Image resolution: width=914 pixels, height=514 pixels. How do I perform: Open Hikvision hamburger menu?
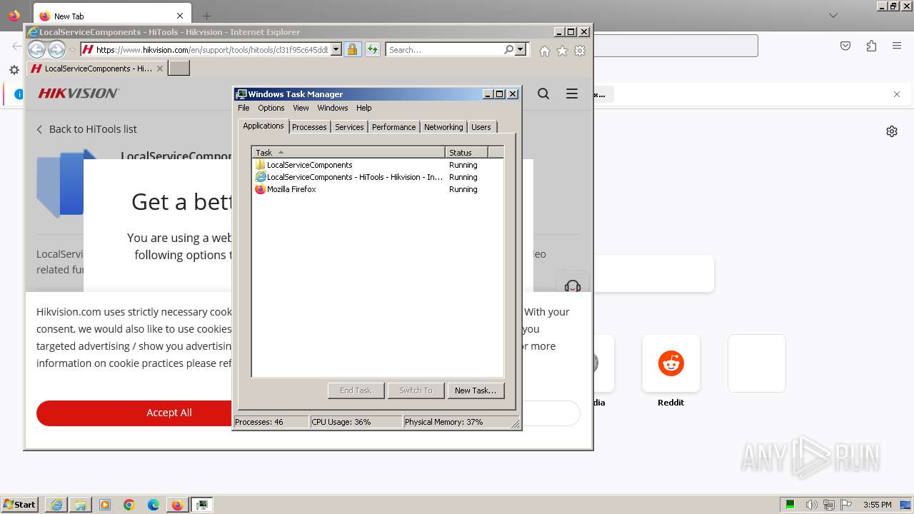pos(572,94)
